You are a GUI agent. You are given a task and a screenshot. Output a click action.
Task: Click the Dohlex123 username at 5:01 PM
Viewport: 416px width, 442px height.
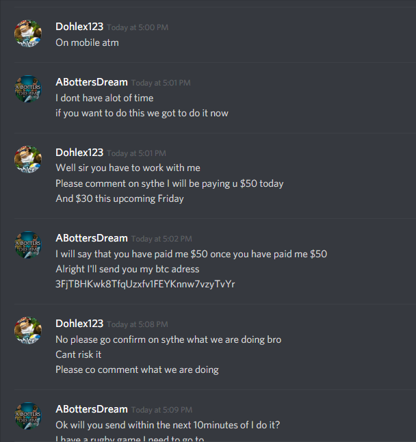pyautogui.click(x=79, y=153)
